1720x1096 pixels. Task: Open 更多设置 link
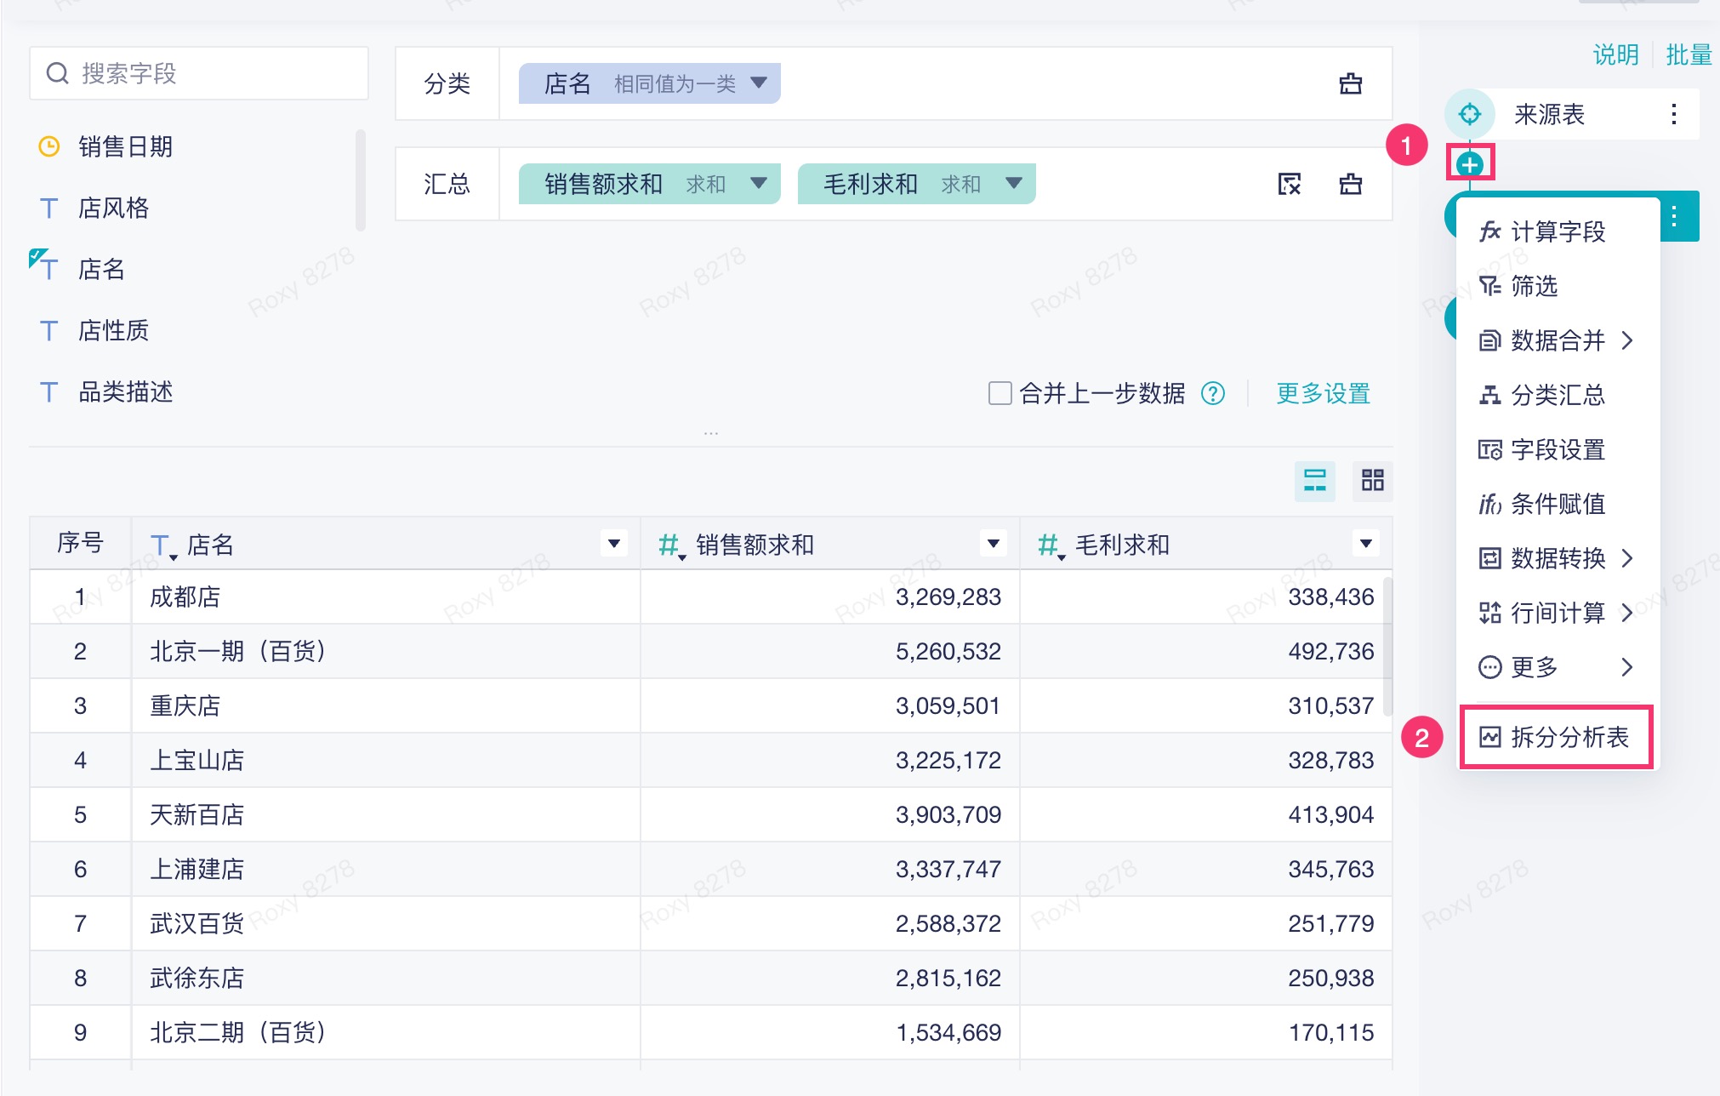pyautogui.click(x=1323, y=393)
